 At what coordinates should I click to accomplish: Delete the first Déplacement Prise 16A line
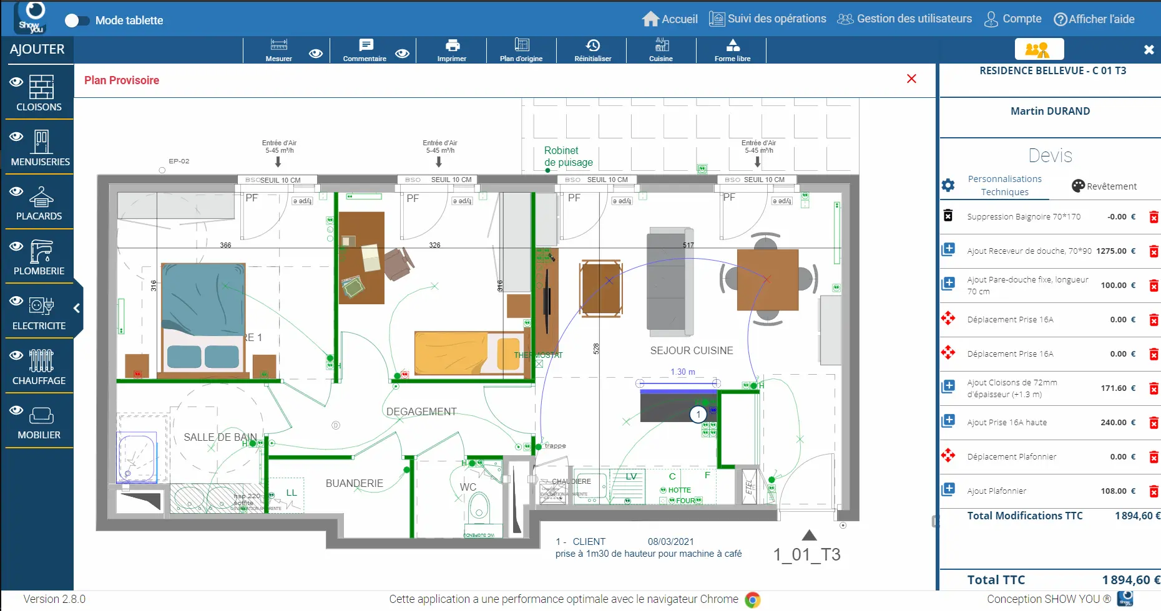click(x=1154, y=320)
